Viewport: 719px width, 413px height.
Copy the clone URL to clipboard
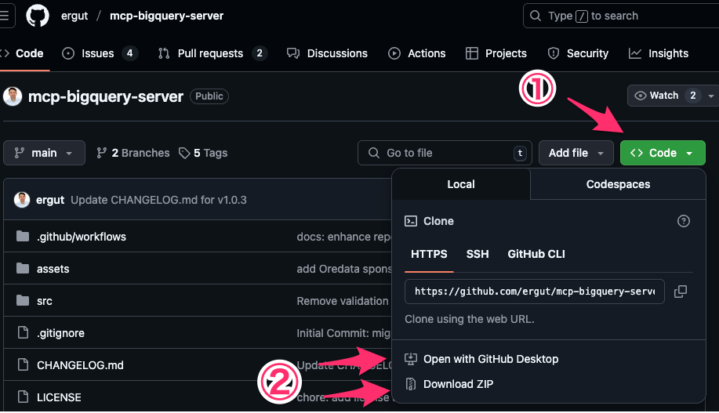tap(681, 292)
